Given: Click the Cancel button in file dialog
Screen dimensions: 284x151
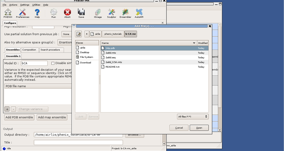Looking at the screenshot, I should pyautogui.click(x=179, y=128).
